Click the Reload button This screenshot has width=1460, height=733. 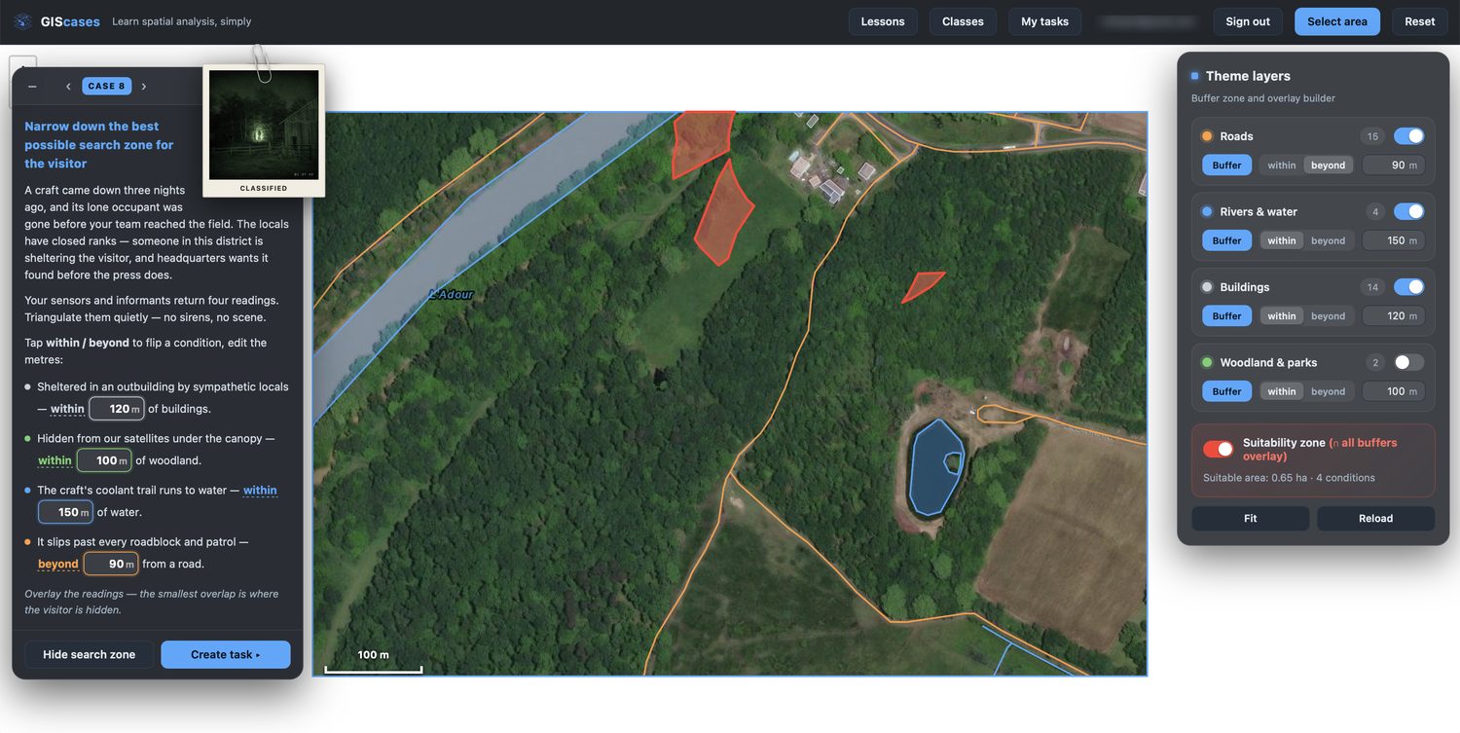point(1375,518)
